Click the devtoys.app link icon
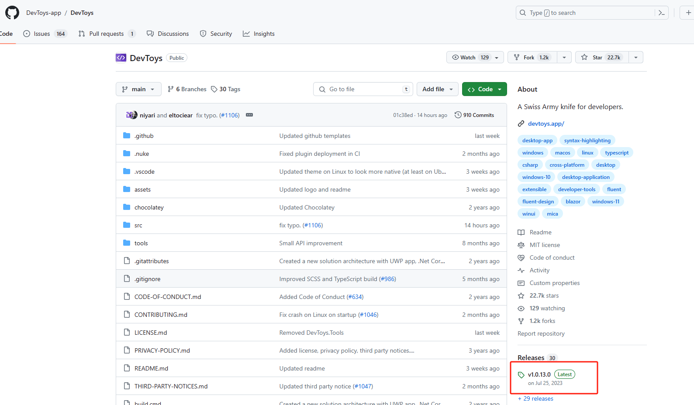This screenshot has width=694, height=405. [521, 124]
